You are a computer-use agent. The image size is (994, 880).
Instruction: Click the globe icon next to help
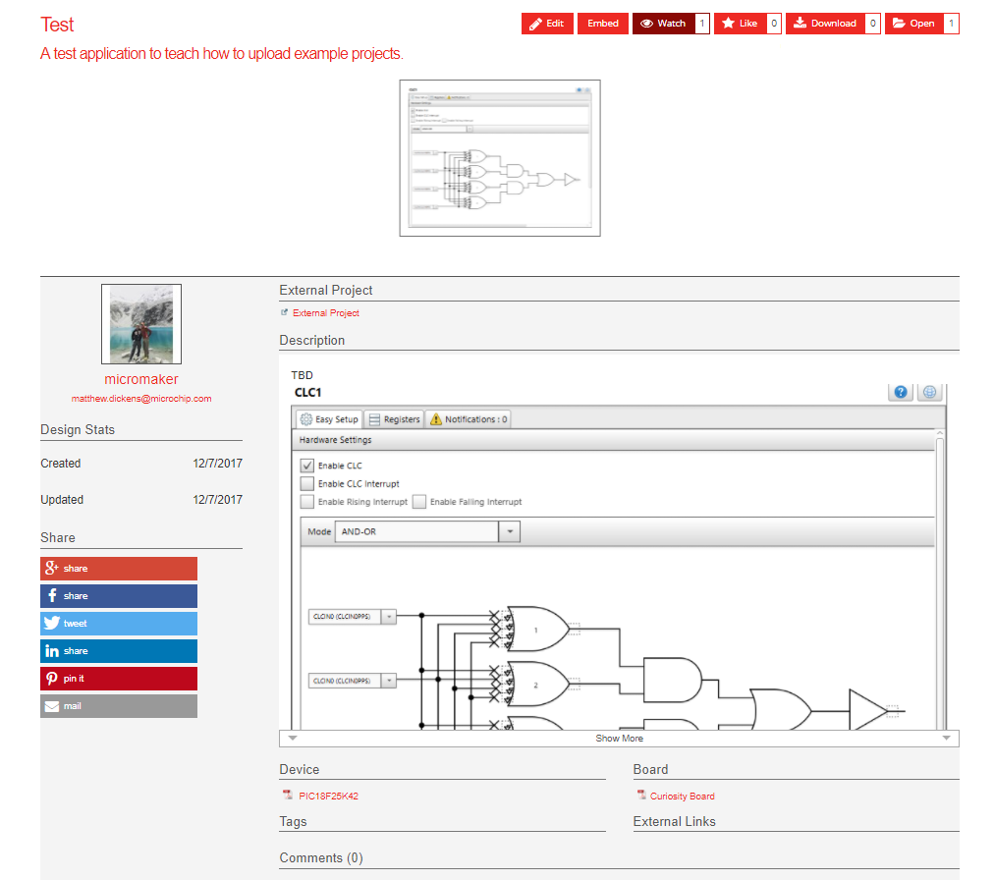929,393
